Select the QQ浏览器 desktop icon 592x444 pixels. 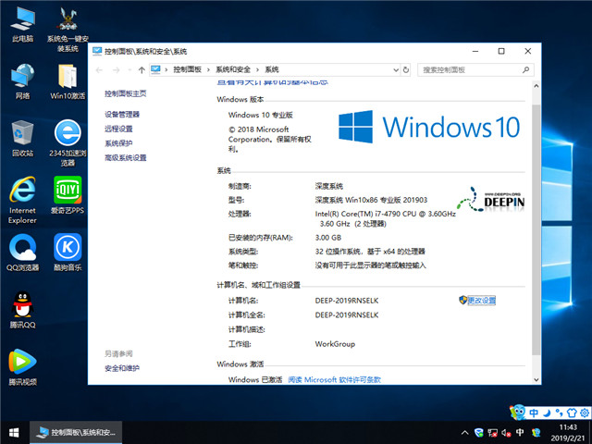(22, 253)
